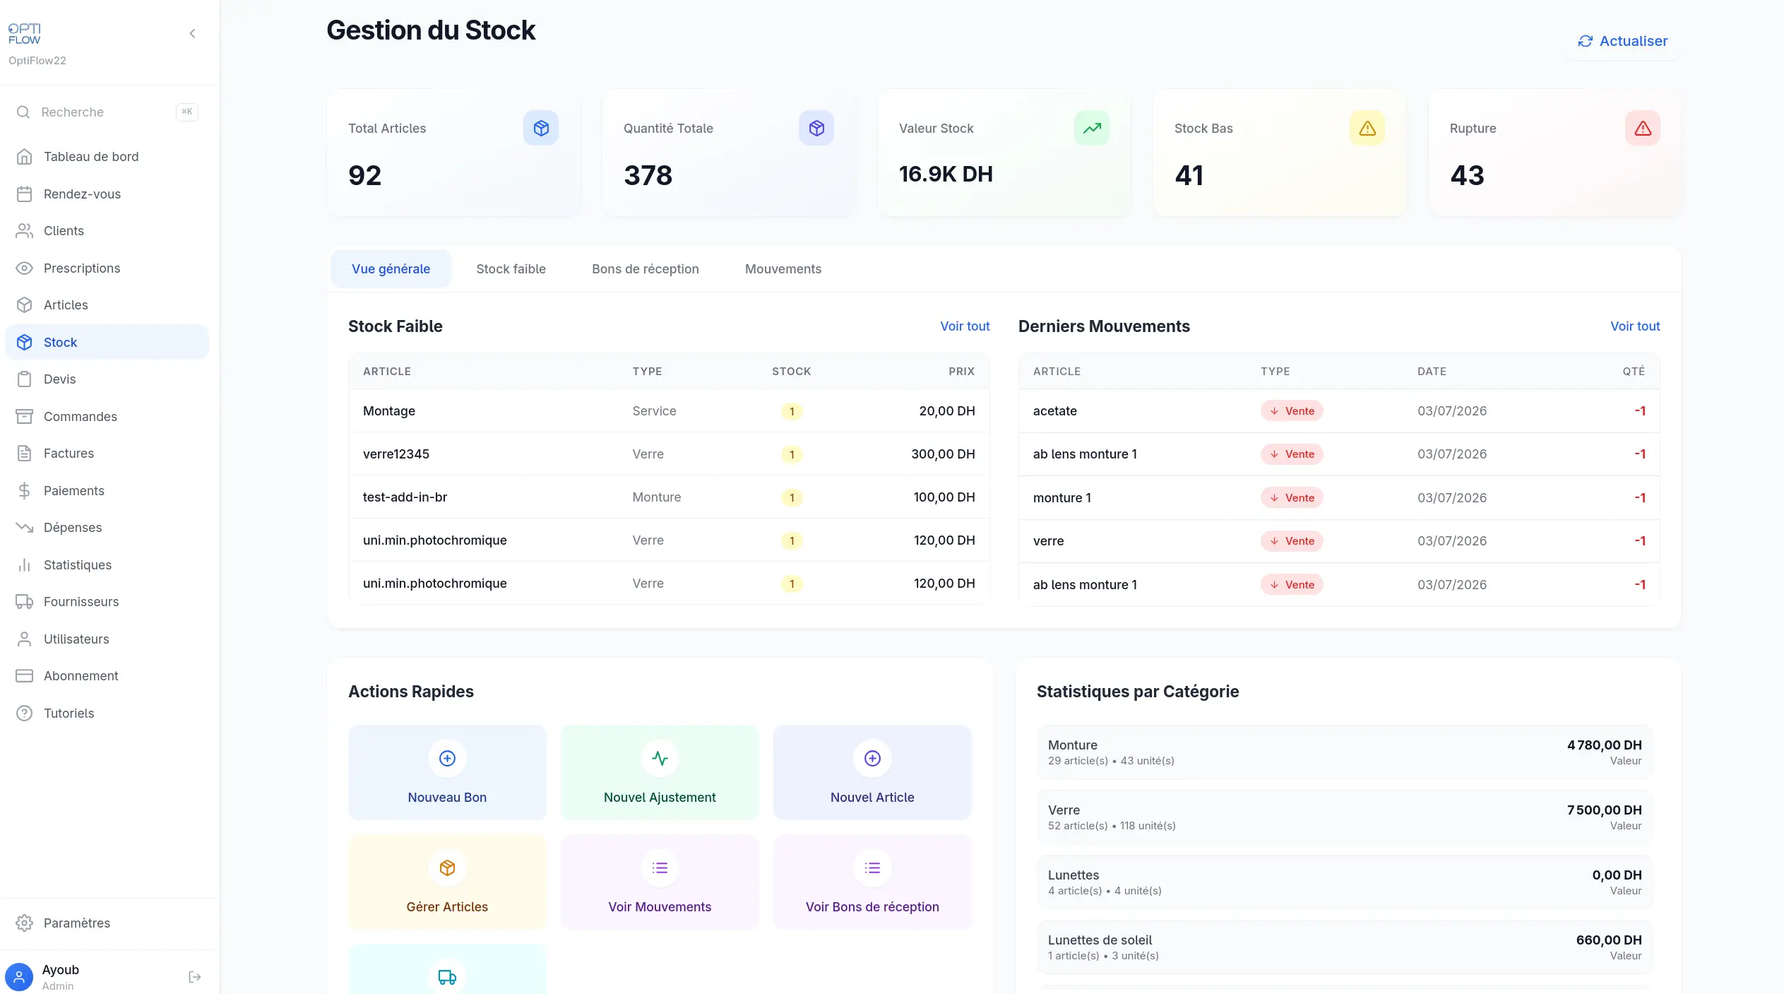Click the Valeur Stock trend icon
The image size is (1784, 994).
click(1092, 128)
